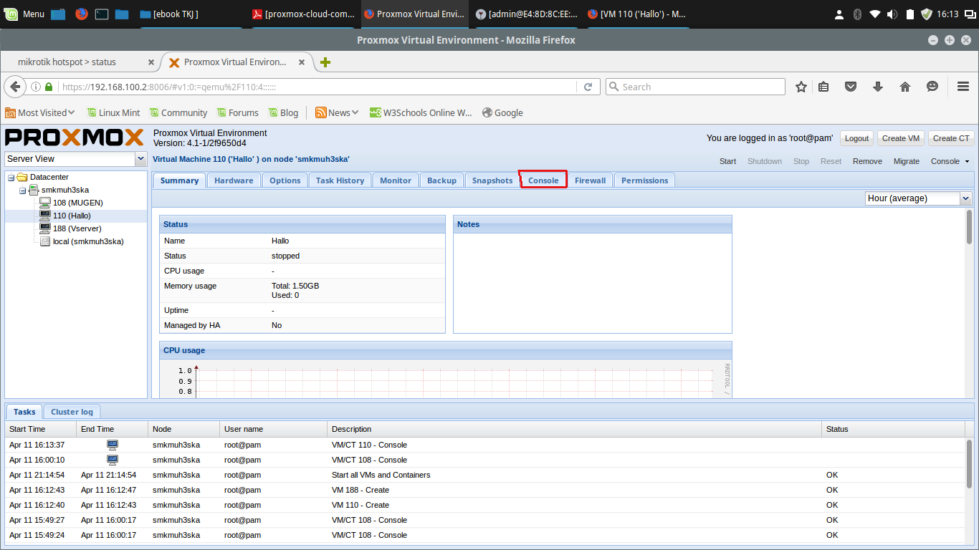Close the Proxmox Virtual Environment browser tab
979x550 pixels.
pos(301,62)
